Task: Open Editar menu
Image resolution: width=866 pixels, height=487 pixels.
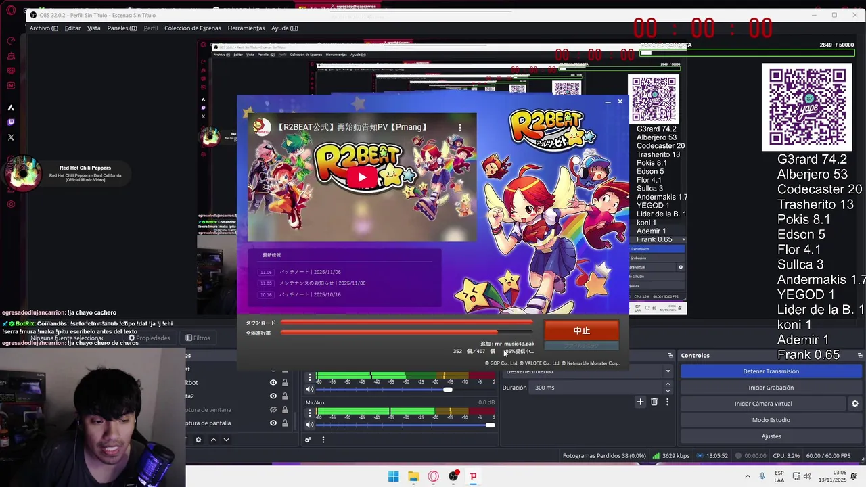Action: coord(72,28)
